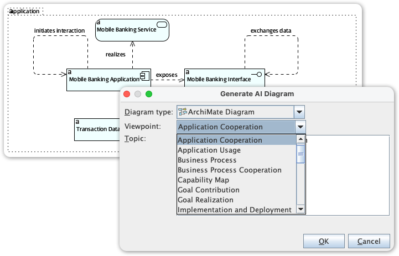
Task: Open the Diagram type dropdown arrow
Action: (299, 112)
